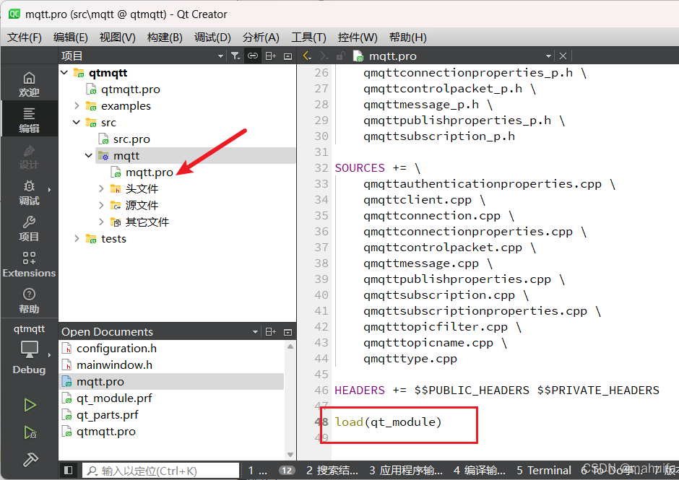This screenshot has height=480, width=679.
Task: Switch to Edit (编辑) mode
Action: [29, 121]
